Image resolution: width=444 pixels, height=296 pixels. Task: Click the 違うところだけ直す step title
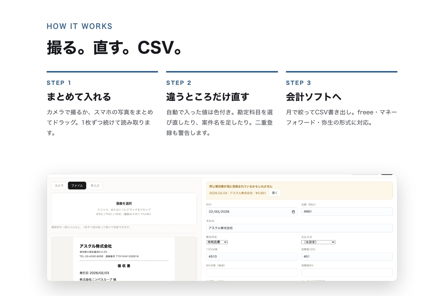coord(208,97)
